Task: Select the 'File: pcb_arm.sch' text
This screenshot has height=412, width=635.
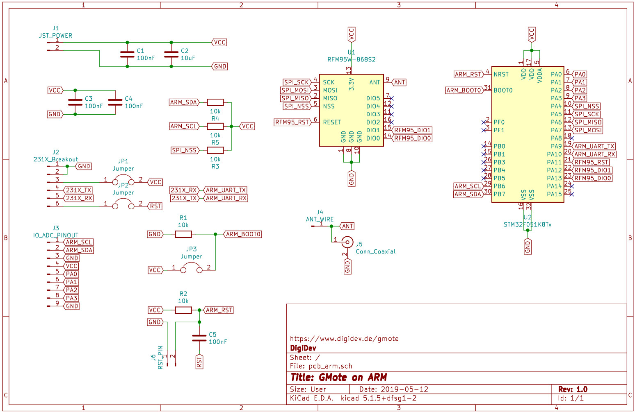Action: (321, 366)
